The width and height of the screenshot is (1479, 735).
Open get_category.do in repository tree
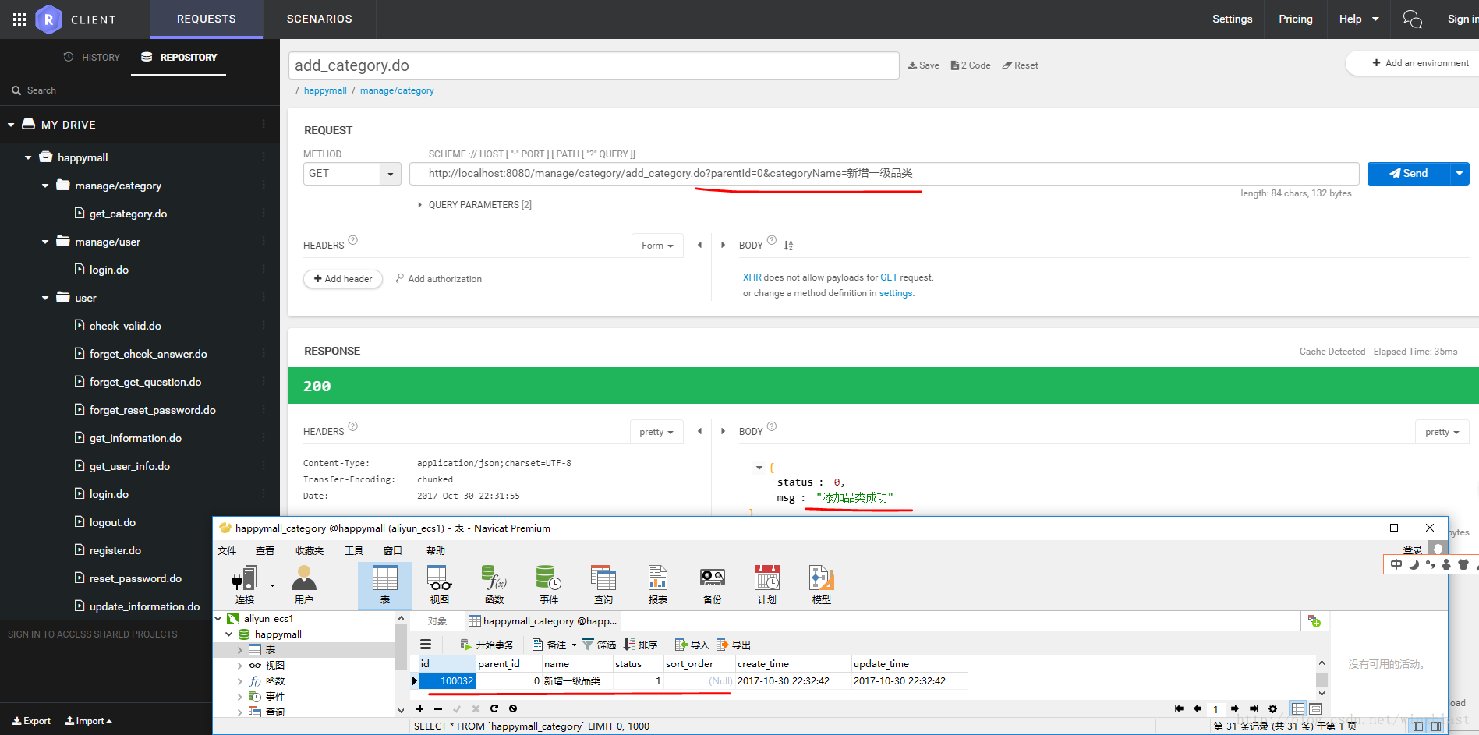pyautogui.click(x=128, y=214)
